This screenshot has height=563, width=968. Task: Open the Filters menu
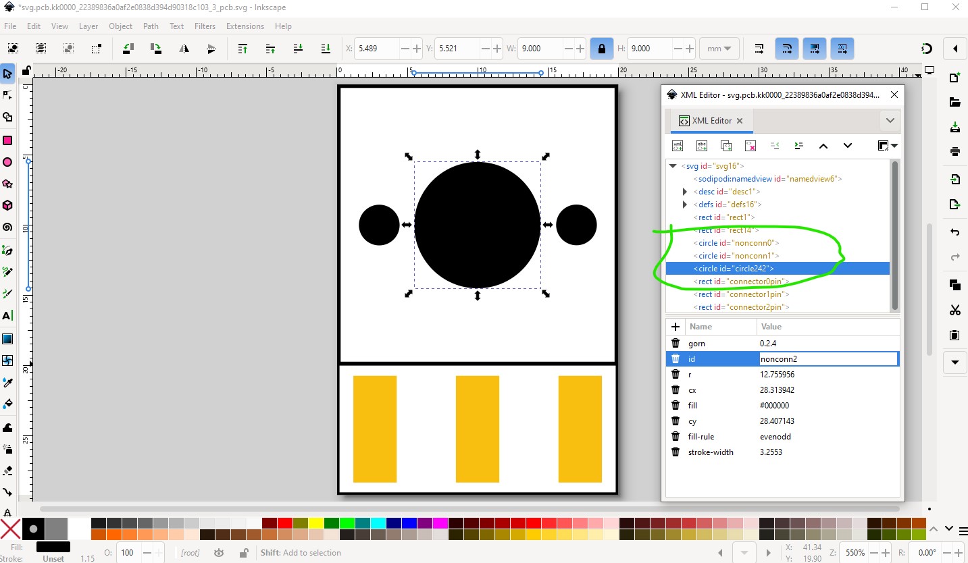(x=205, y=26)
